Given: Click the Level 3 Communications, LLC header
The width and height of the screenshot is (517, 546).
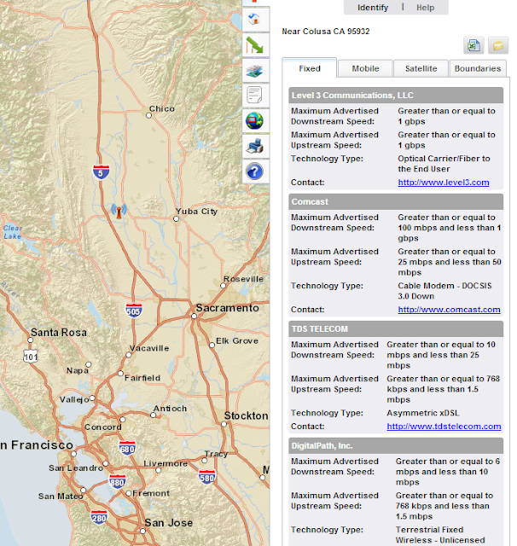Looking at the screenshot, I should coord(396,95).
